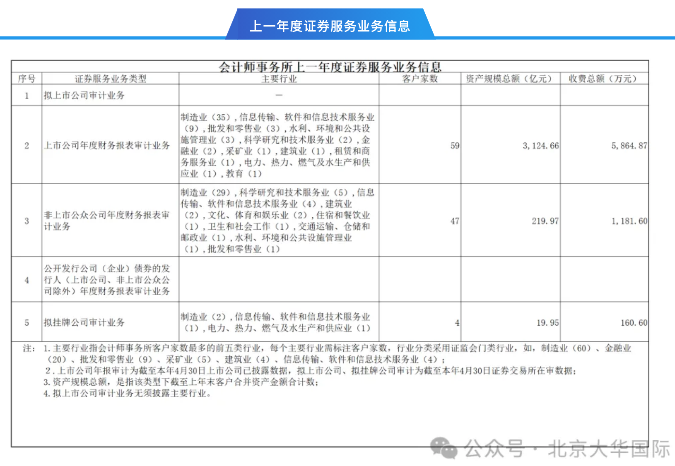The width and height of the screenshot is (675, 466).
Task: Click the 拟上市公司审计业务 cell
Action: (x=84, y=95)
